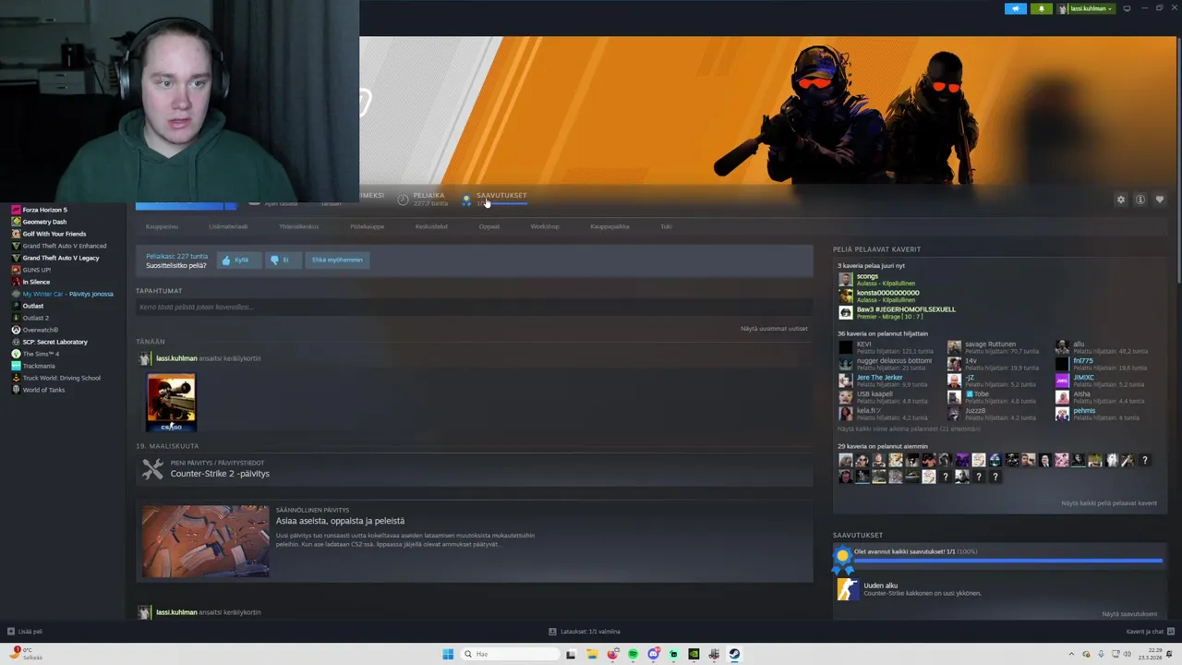The height and width of the screenshot is (665, 1182).
Task: Open friend konsta0000000000 avatar
Action: click(x=846, y=296)
